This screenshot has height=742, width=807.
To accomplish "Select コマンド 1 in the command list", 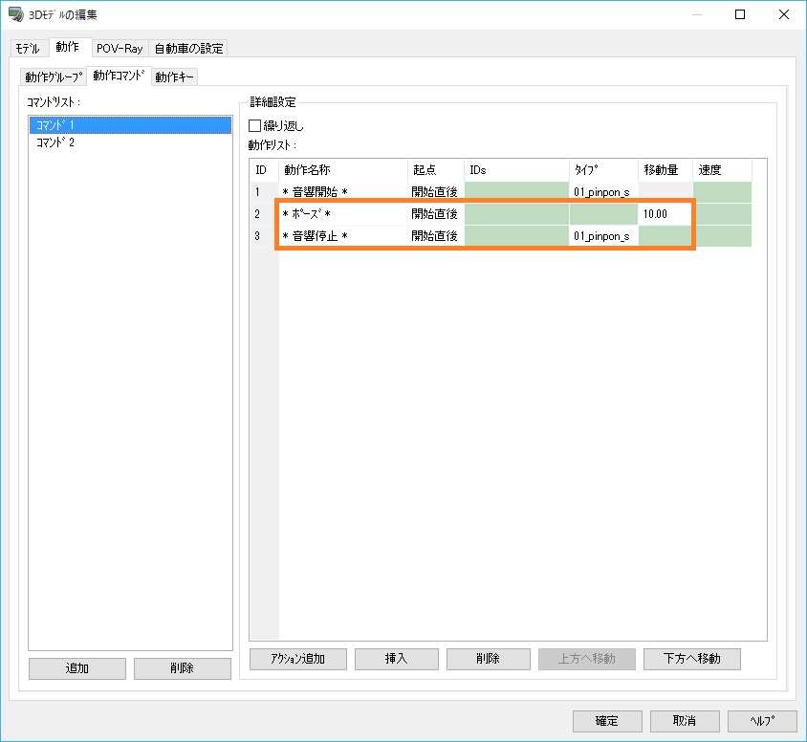I will click(x=130, y=125).
